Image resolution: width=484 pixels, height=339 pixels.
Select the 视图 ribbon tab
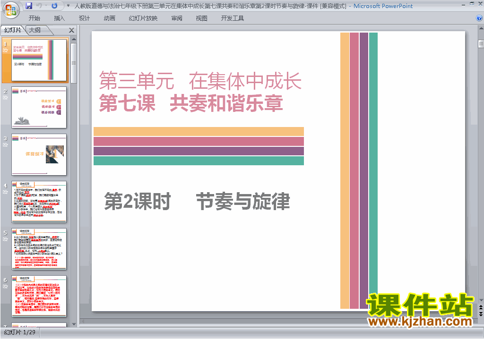tap(201, 18)
